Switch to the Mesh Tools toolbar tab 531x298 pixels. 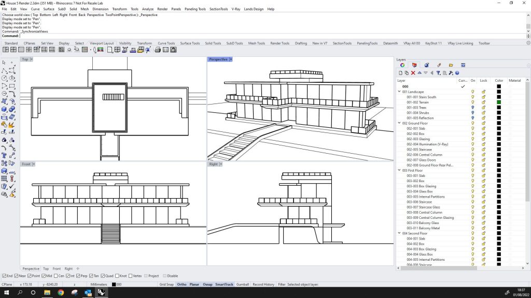point(256,43)
